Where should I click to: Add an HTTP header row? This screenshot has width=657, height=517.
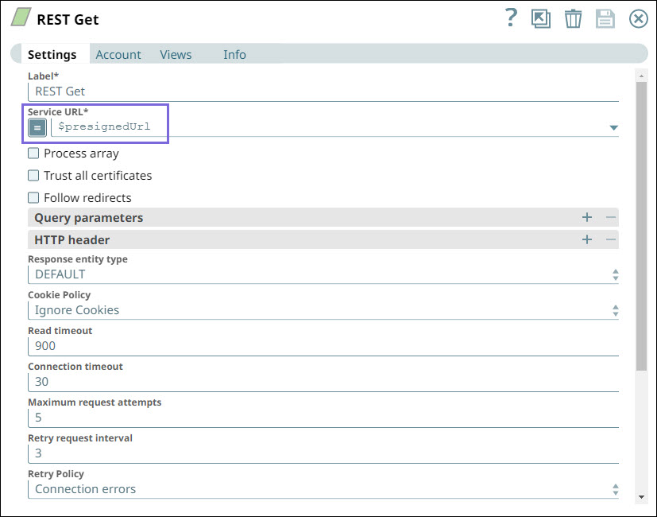587,239
